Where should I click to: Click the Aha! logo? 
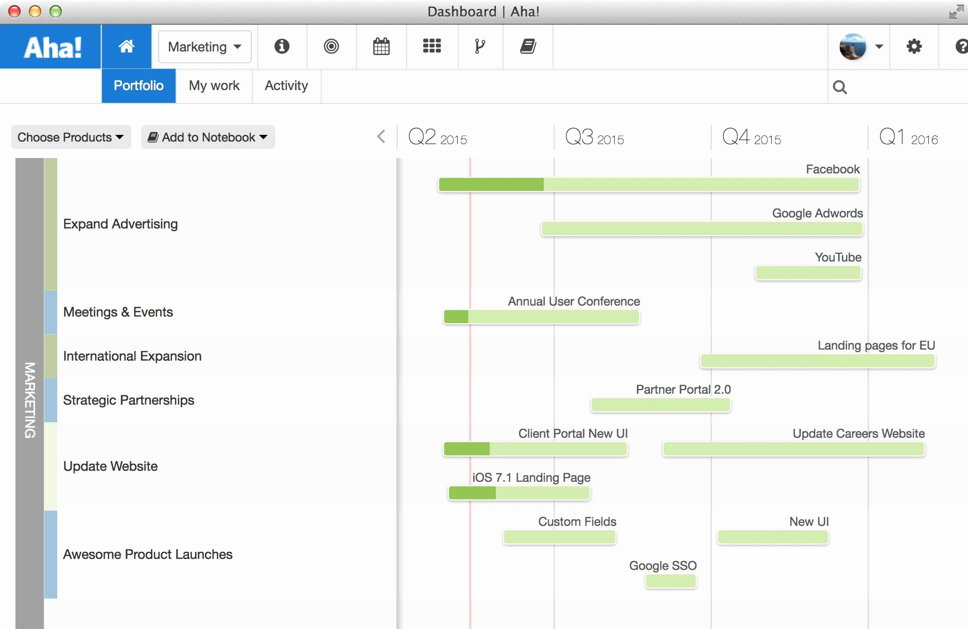pos(52,47)
